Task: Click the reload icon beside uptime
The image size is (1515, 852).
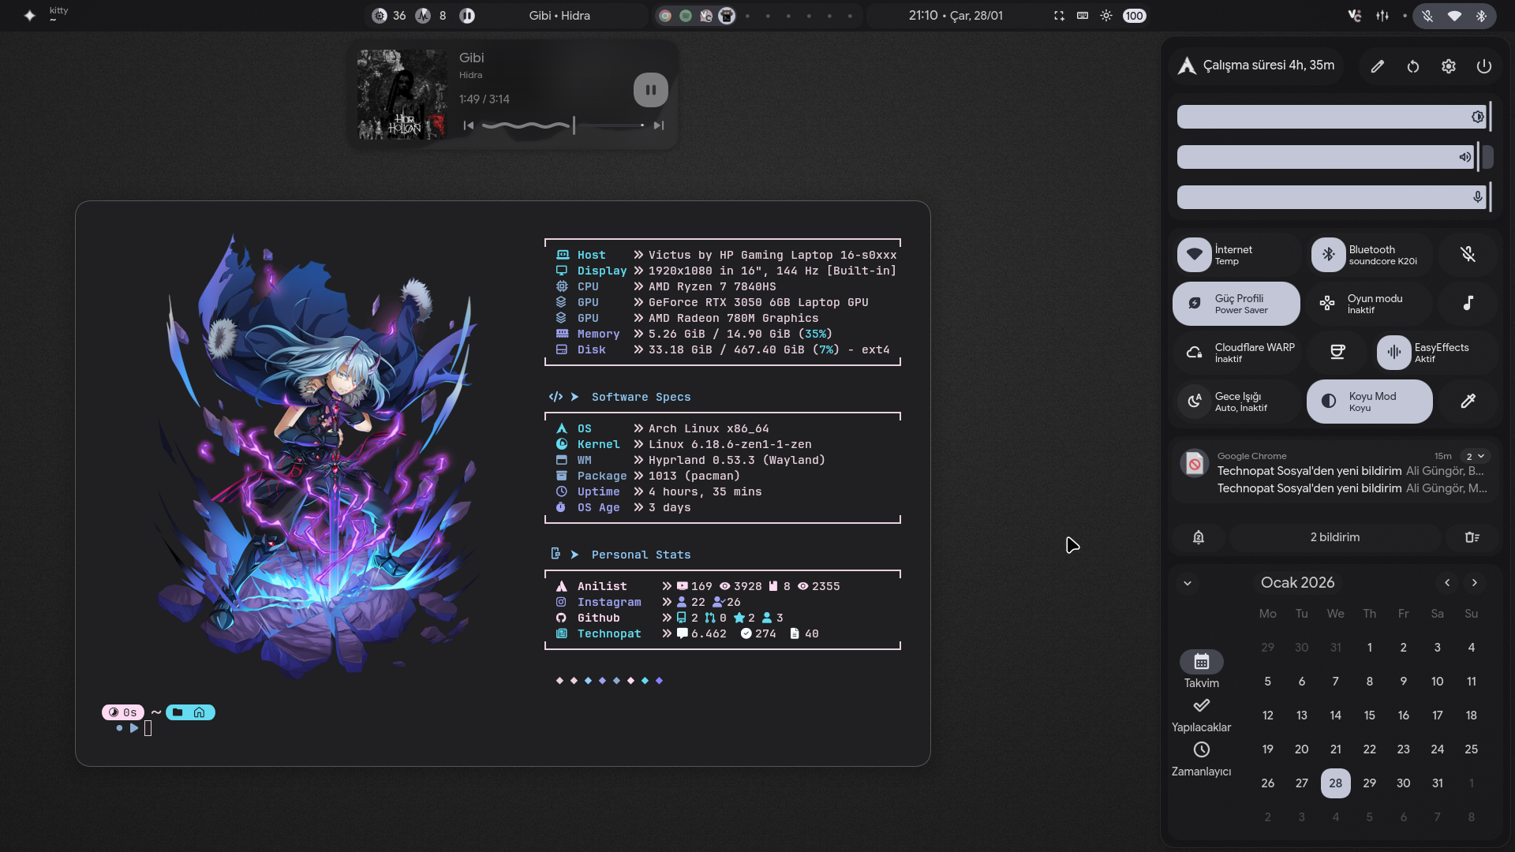Action: pos(1412,66)
